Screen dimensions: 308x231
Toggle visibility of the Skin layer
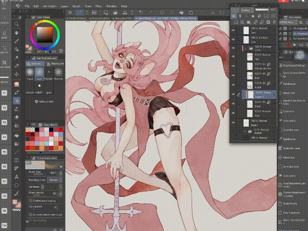pos(233,113)
